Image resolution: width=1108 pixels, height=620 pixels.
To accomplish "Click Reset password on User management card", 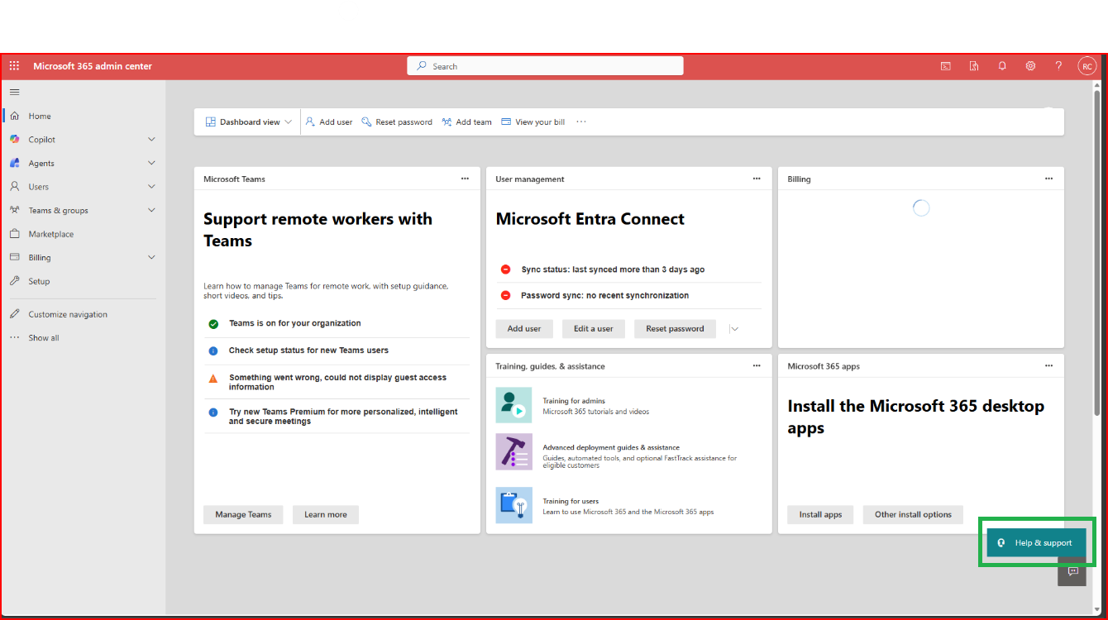I will coord(675,328).
